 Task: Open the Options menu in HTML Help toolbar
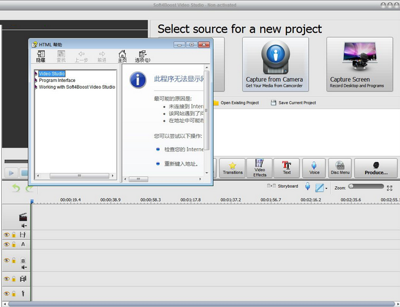[142, 56]
